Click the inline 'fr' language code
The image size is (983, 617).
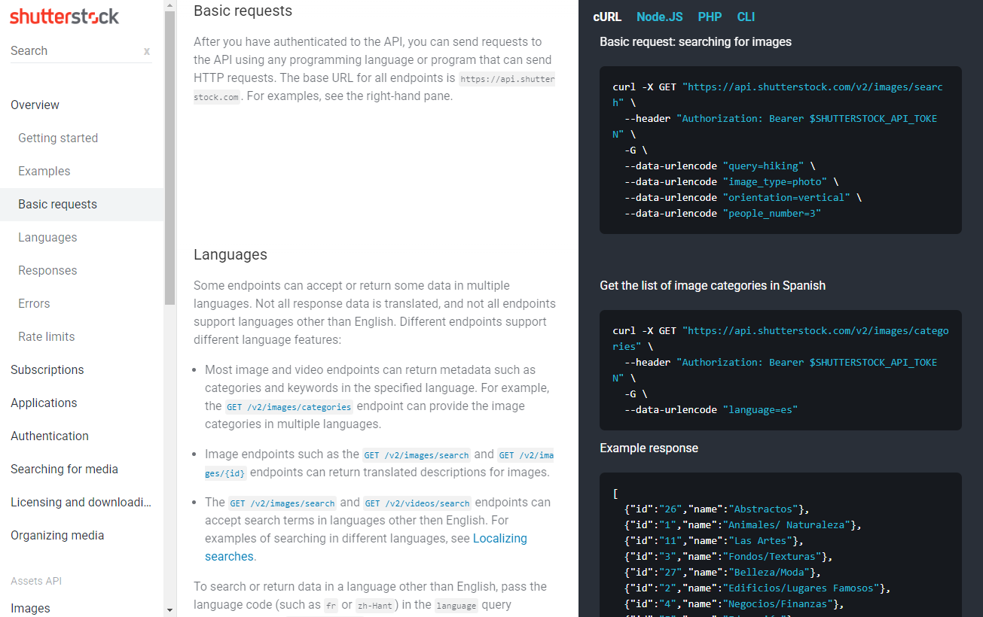(x=331, y=606)
